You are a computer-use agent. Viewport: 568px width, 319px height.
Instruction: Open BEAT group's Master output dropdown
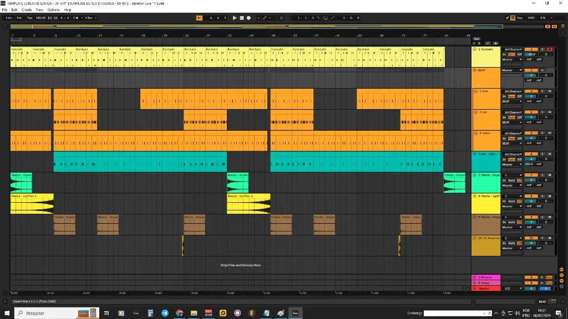(512, 70)
